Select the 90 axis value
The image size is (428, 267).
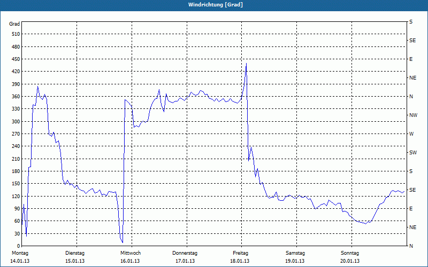point(17,209)
